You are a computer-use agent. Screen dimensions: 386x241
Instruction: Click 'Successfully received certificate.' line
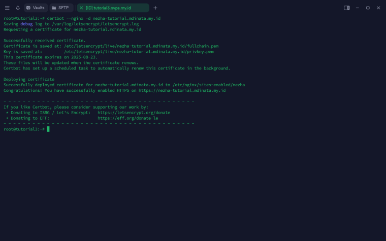pos(45,41)
